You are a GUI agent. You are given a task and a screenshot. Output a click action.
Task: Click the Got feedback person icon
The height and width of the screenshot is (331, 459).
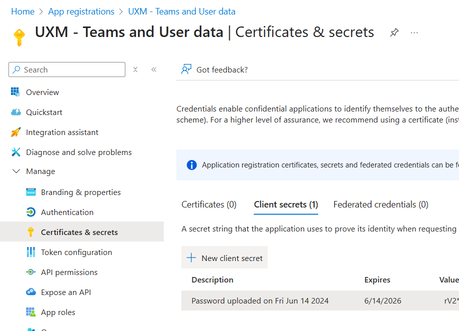(x=186, y=69)
